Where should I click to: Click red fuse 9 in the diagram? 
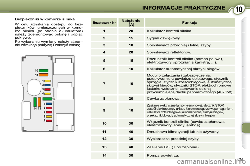[x=49, y=121]
